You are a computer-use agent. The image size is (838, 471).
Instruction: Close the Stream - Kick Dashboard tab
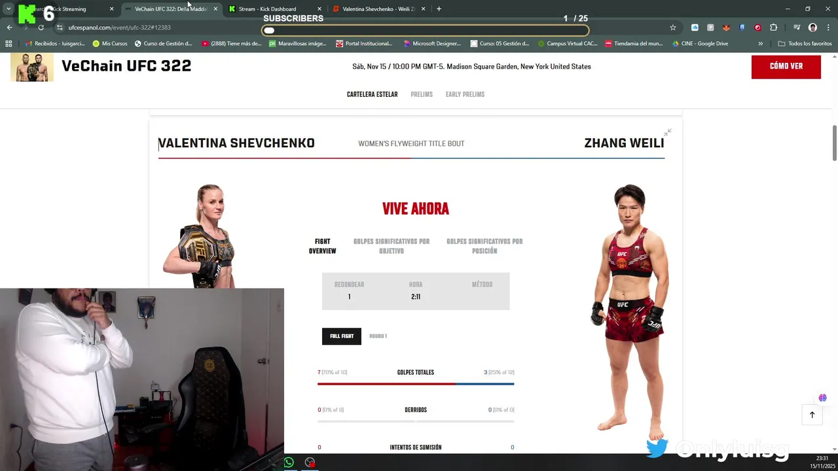319,9
